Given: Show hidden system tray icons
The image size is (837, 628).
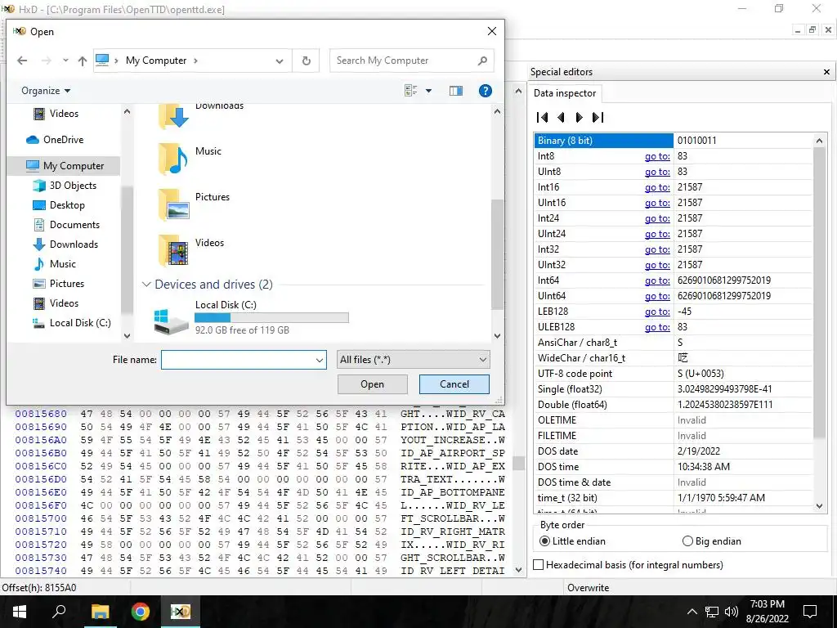Looking at the screenshot, I should (692, 612).
